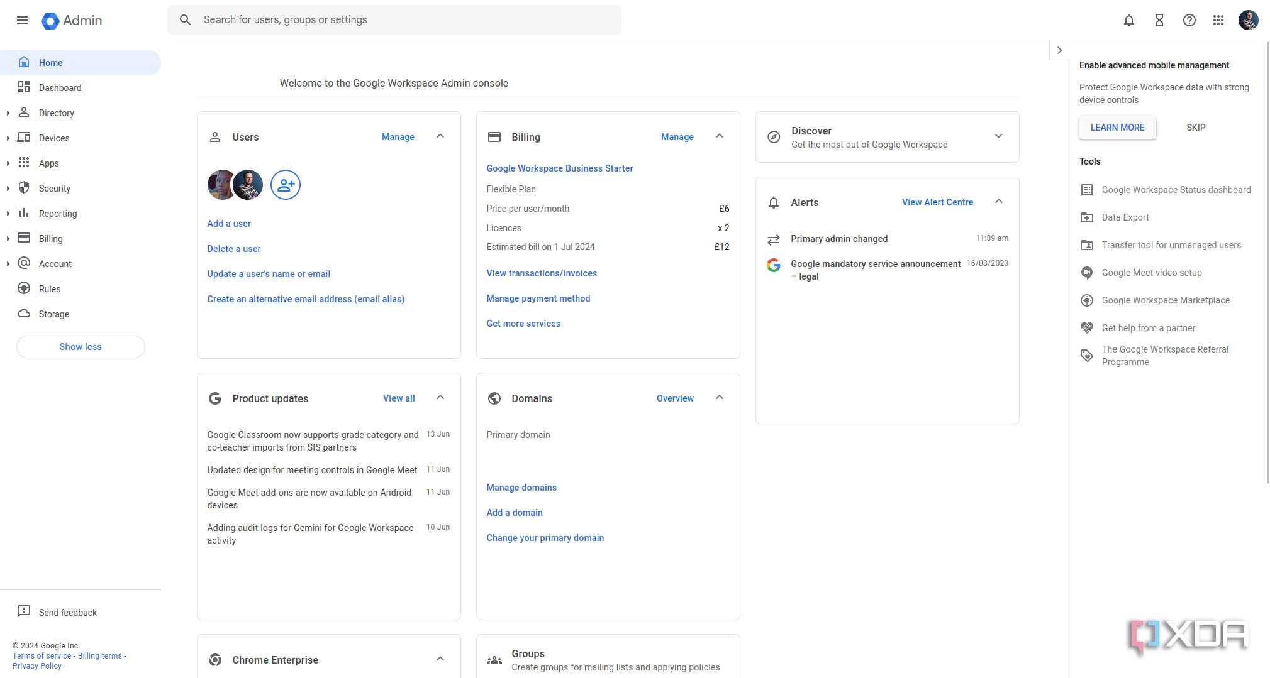Select Home in the sidebar

(x=81, y=63)
